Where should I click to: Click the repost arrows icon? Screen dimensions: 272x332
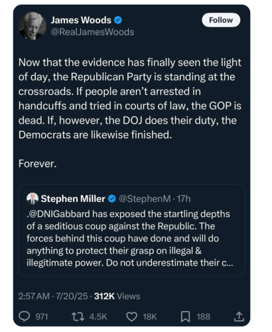coord(78,317)
